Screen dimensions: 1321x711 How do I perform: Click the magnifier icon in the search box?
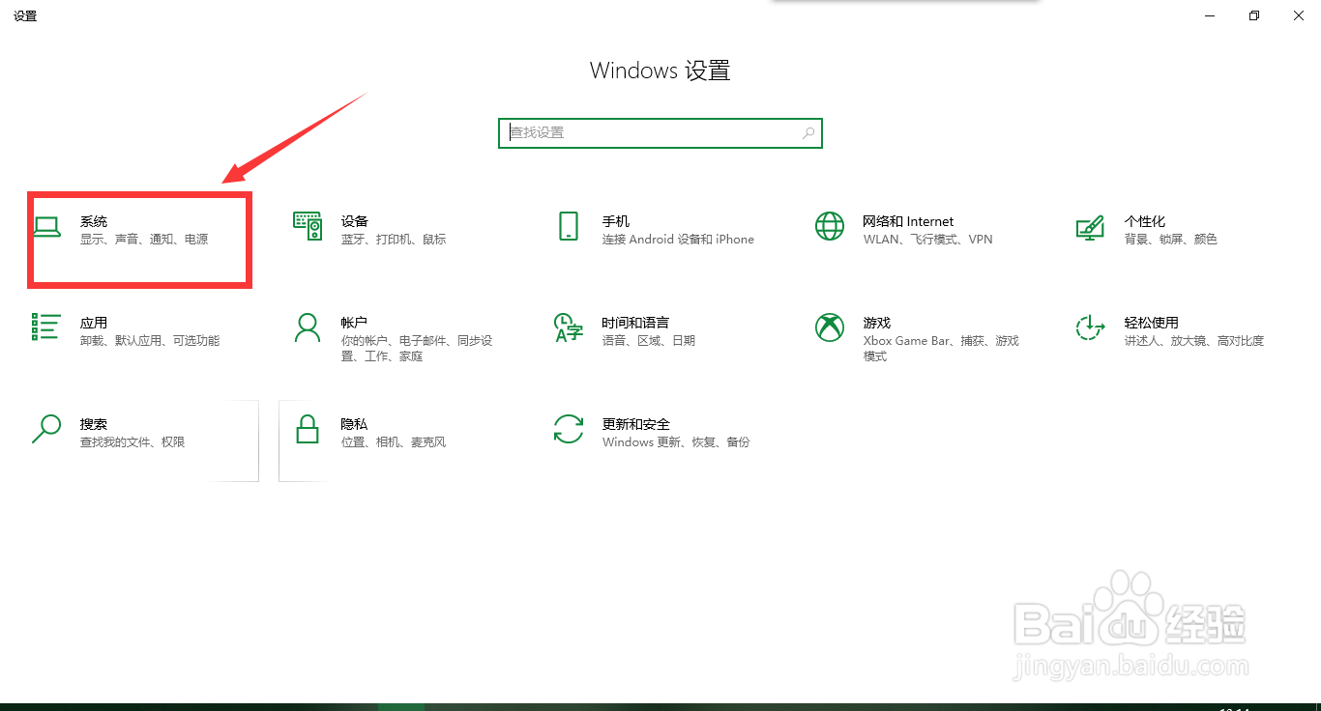[x=808, y=133]
